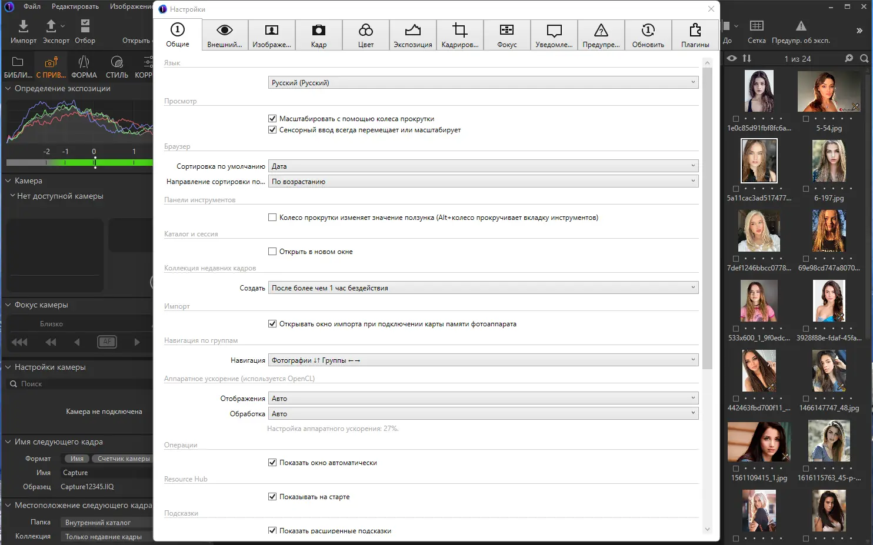The image size is (873, 545).
Task: Open the Стиль tool tab icon
Action: 117,62
